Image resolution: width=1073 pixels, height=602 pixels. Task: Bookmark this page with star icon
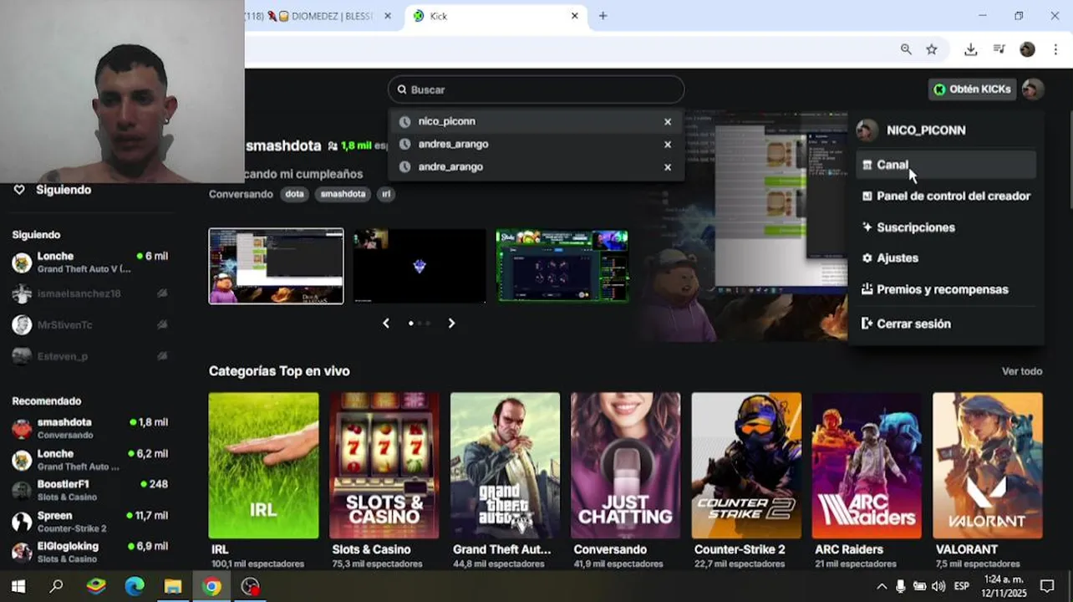click(932, 49)
